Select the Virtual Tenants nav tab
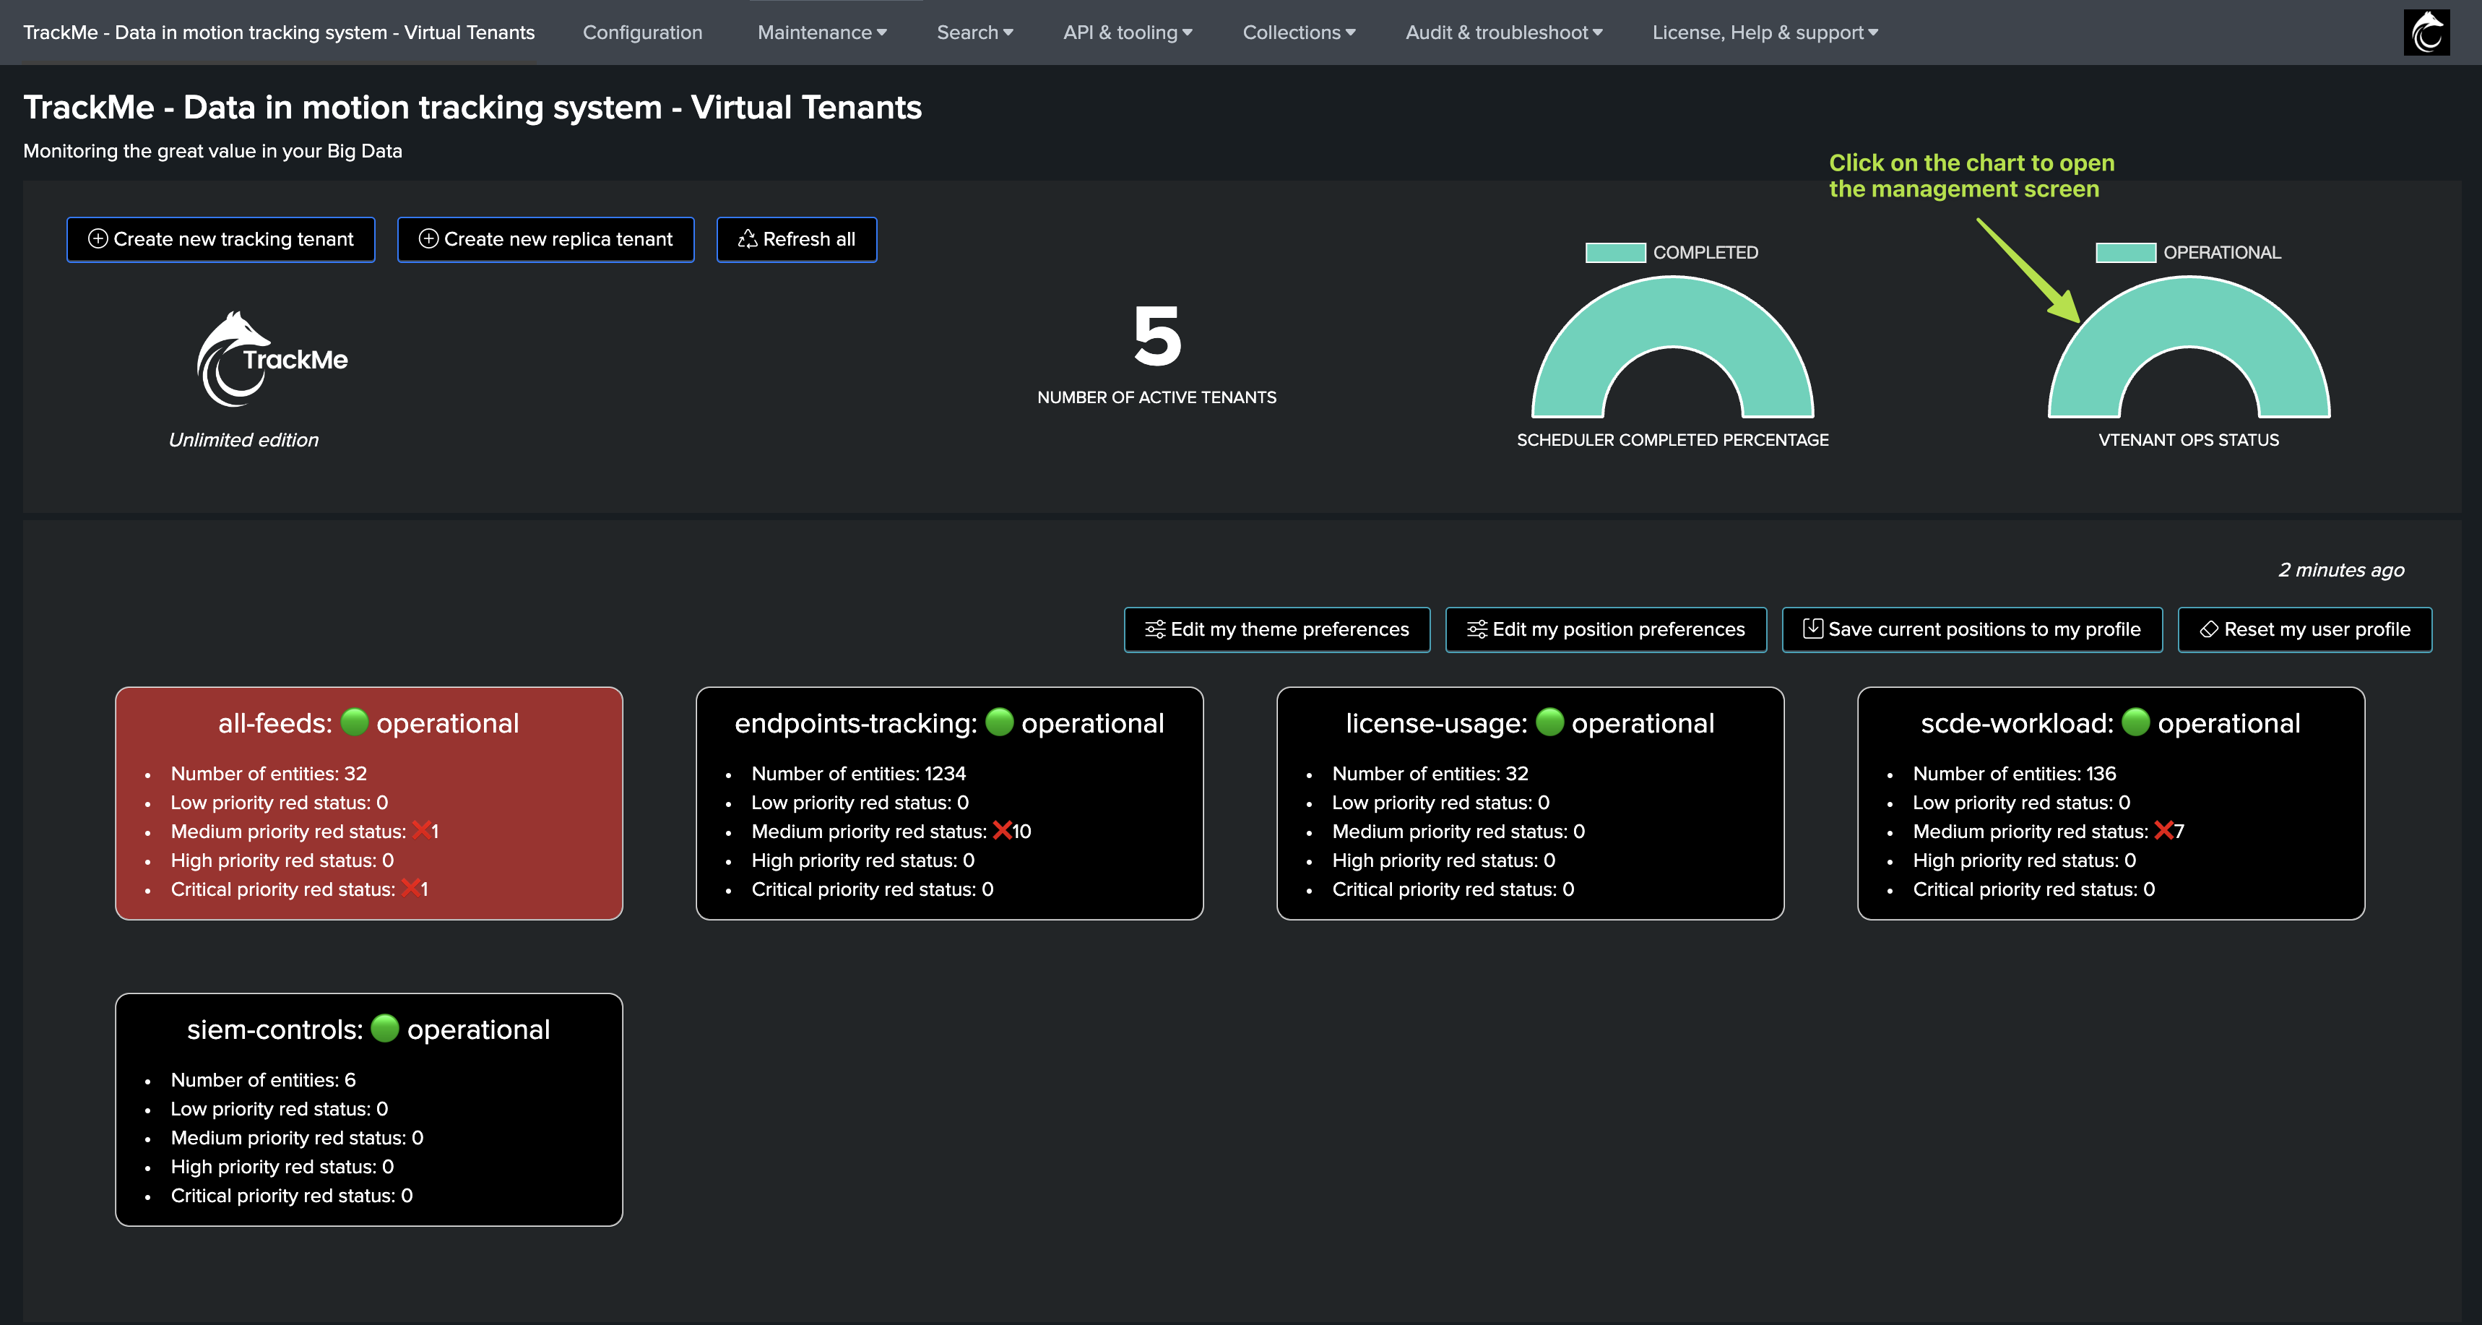This screenshot has height=1325, width=2482. tap(278, 33)
